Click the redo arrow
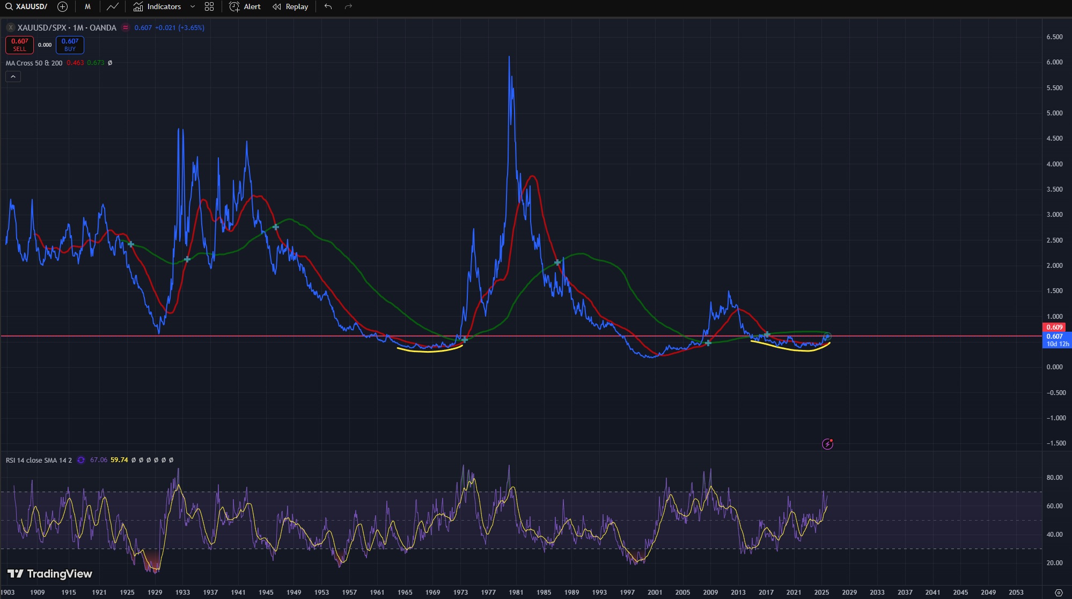1072x599 pixels. (348, 6)
